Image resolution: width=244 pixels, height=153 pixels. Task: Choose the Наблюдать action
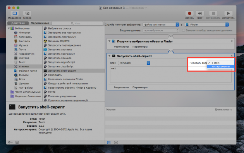[55, 75]
